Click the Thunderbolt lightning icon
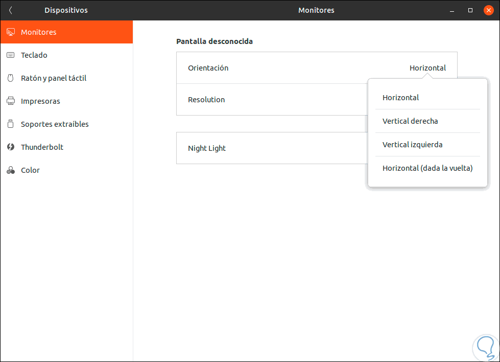Viewport: 500px width, 362px height. pyautogui.click(x=10, y=147)
